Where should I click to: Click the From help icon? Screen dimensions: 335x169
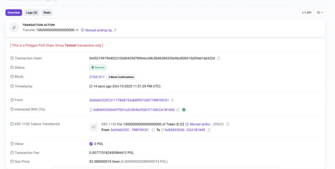(x=12, y=100)
